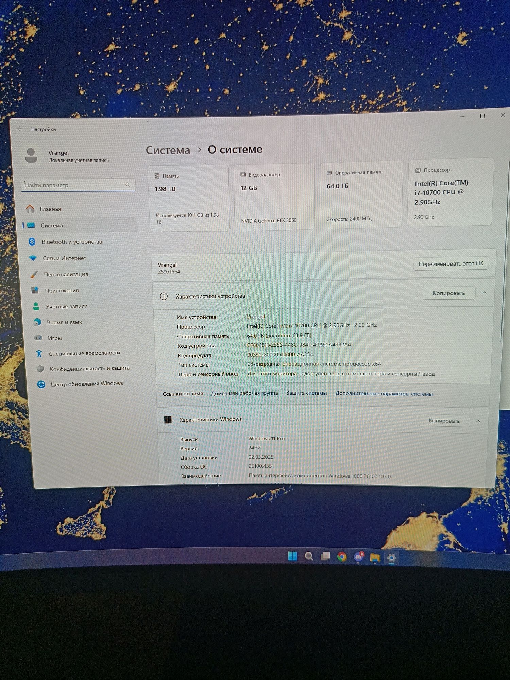Image resolution: width=510 pixels, height=680 pixels.
Task: Click the Учетные записи person icon
Action: pyautogui.click(x=36, y=306)
